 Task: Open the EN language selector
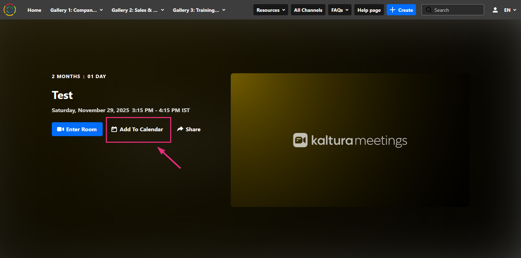(x=510, y=10)
